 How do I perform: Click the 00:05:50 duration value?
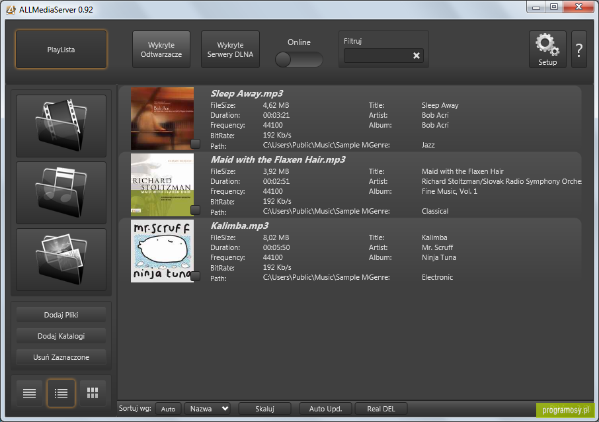point(276,247)
